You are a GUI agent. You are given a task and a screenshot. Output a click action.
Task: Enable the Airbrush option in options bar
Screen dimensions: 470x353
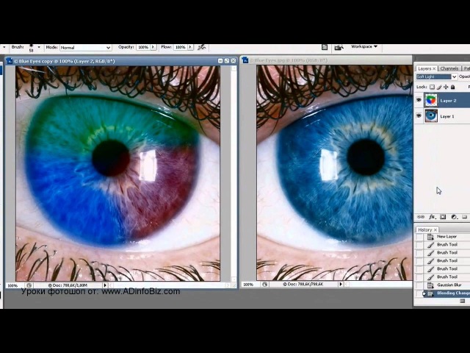point(202,47)
